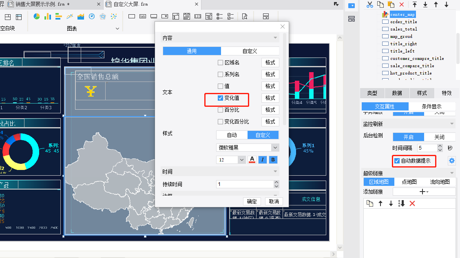This screenshot has width=460, height=258.
Task: Open settings gear beside auto data tip
Action: pos(452,161)
